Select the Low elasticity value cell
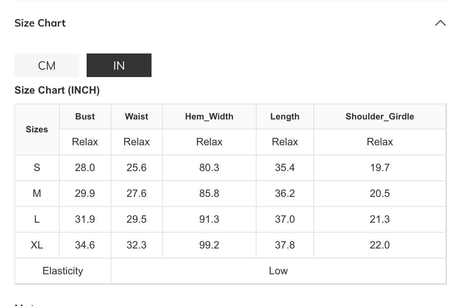The image size is (463, 306). [278, 271]
